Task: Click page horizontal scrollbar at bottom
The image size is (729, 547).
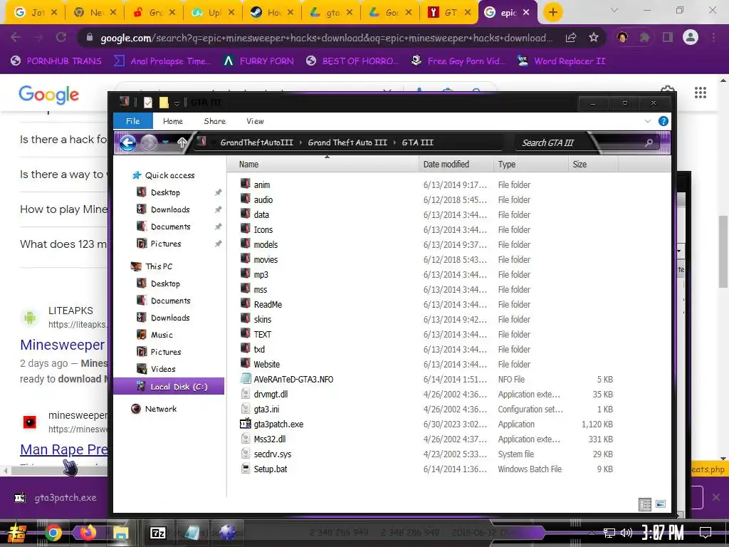Action: (59, 471)
